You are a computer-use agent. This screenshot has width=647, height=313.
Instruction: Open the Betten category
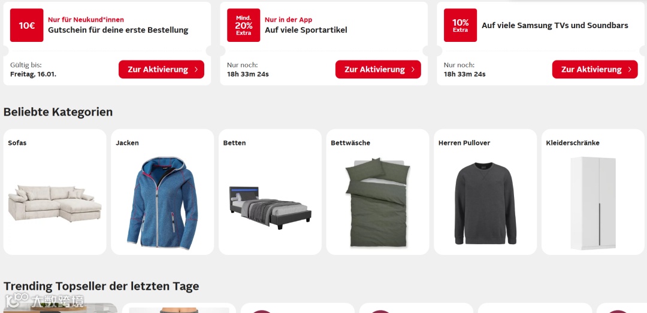[270, 192]
